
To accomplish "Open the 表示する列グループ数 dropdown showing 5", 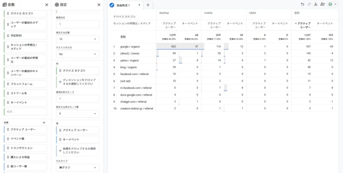I will tap(78, 114).
